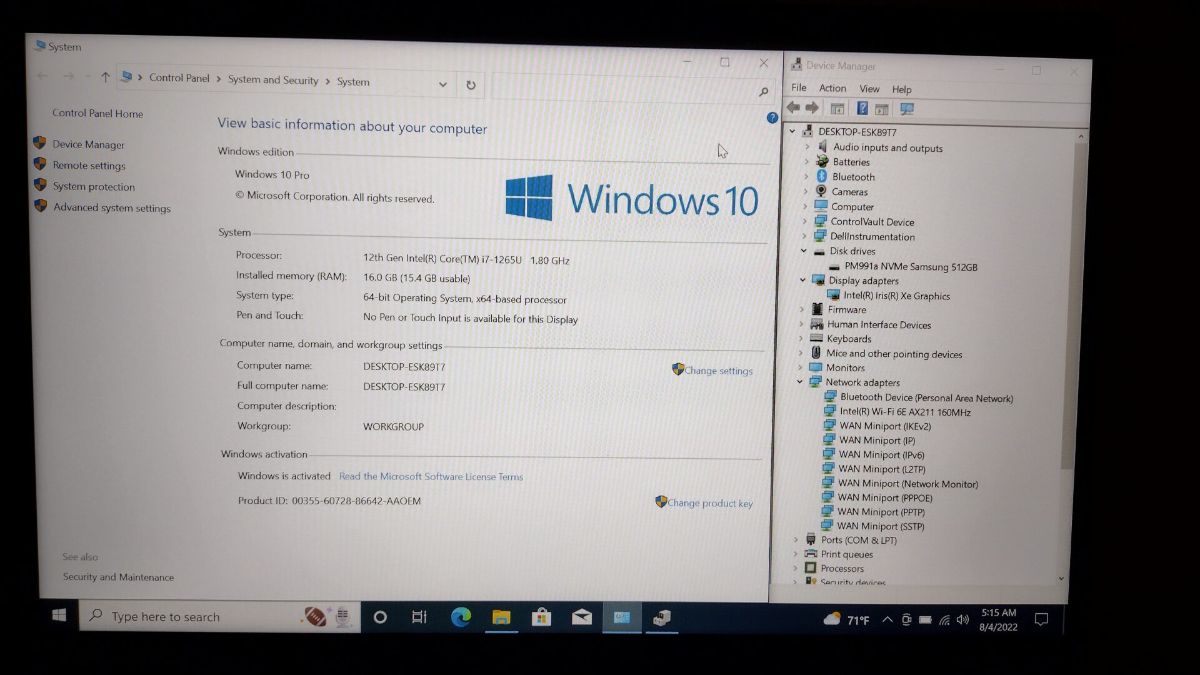Click System and Security breadcrumb
The height and width of the screenshot is (675, 1200).
click(x=273, y=80)
